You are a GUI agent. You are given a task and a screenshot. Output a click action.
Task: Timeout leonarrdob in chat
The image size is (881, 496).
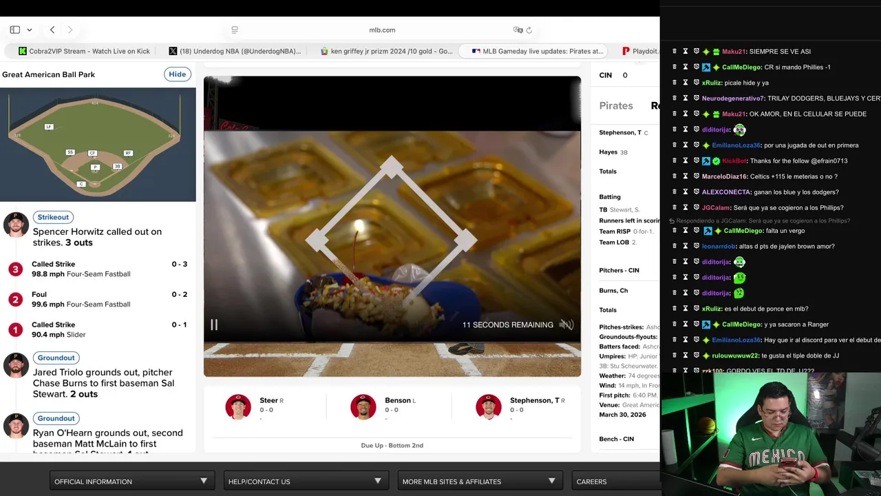686,246
